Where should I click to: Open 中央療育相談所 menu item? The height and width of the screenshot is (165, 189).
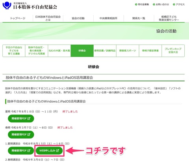point(108,18)
